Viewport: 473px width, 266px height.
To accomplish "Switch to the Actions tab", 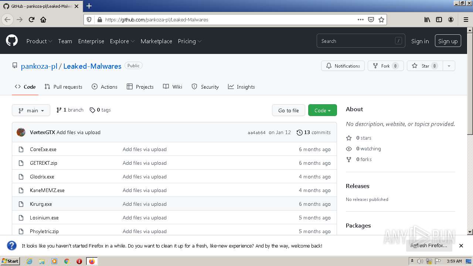I will pos(105,87).
